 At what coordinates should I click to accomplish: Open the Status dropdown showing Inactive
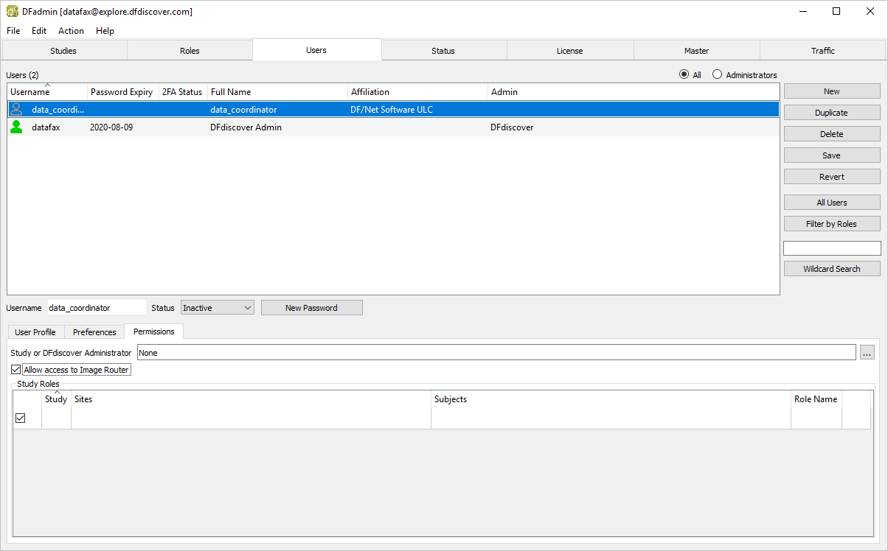pyautogui.click(x=217, y=308)
